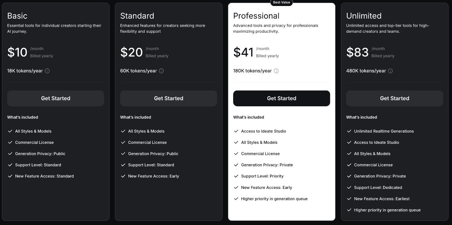Click Get Started on Unlimited plan
This screenshot has height=225, width=452.
pos(394,98)
